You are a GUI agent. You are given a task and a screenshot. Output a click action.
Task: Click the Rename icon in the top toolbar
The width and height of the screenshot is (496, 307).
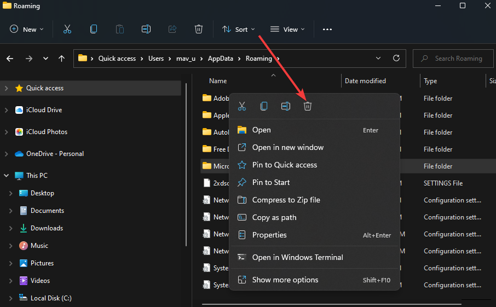pyautogui.click(x=146, y=30)
